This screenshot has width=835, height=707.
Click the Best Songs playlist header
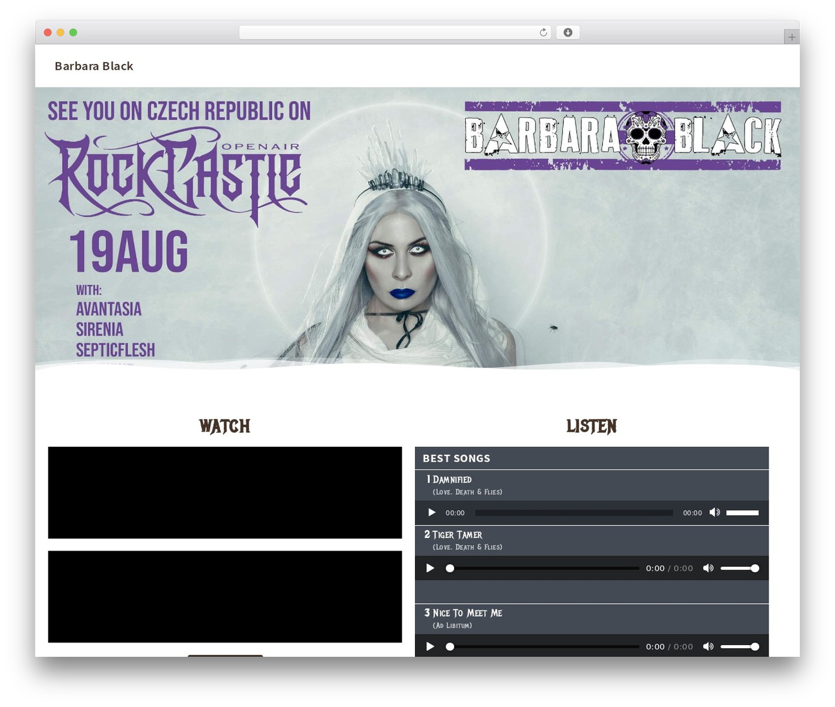click(x=592, y=459)
